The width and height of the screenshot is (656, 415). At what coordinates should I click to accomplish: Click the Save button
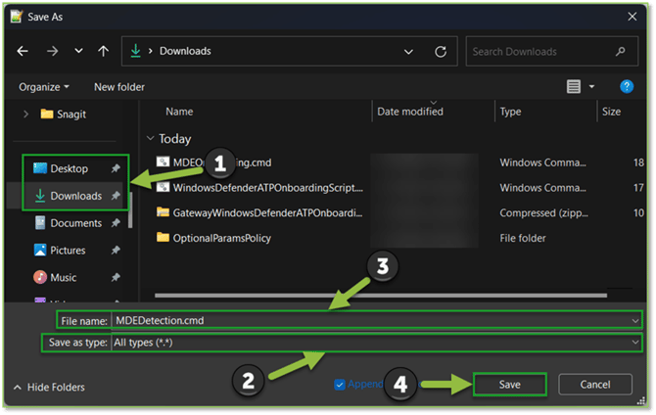coord(509,385)
